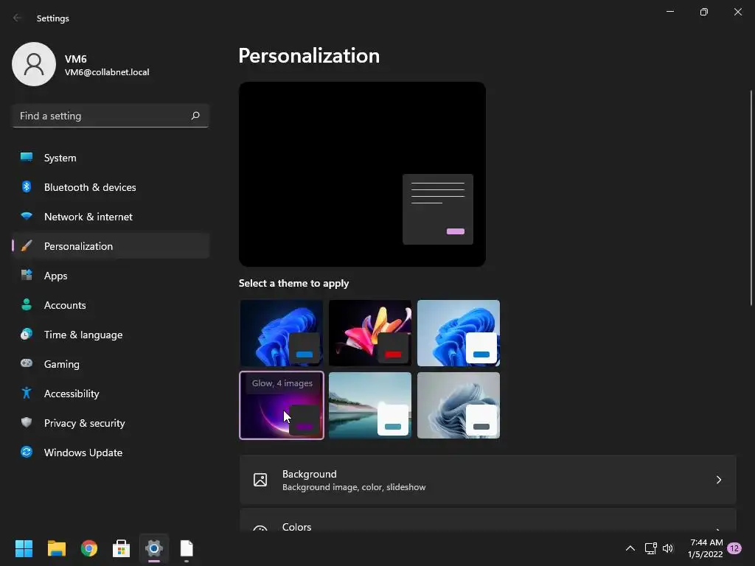Open the Time & language clock icon
Screen dimensions: 755x566
click(27, 334)
